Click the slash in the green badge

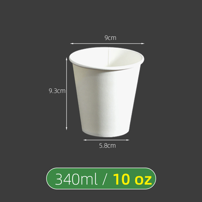pos(105,179)
